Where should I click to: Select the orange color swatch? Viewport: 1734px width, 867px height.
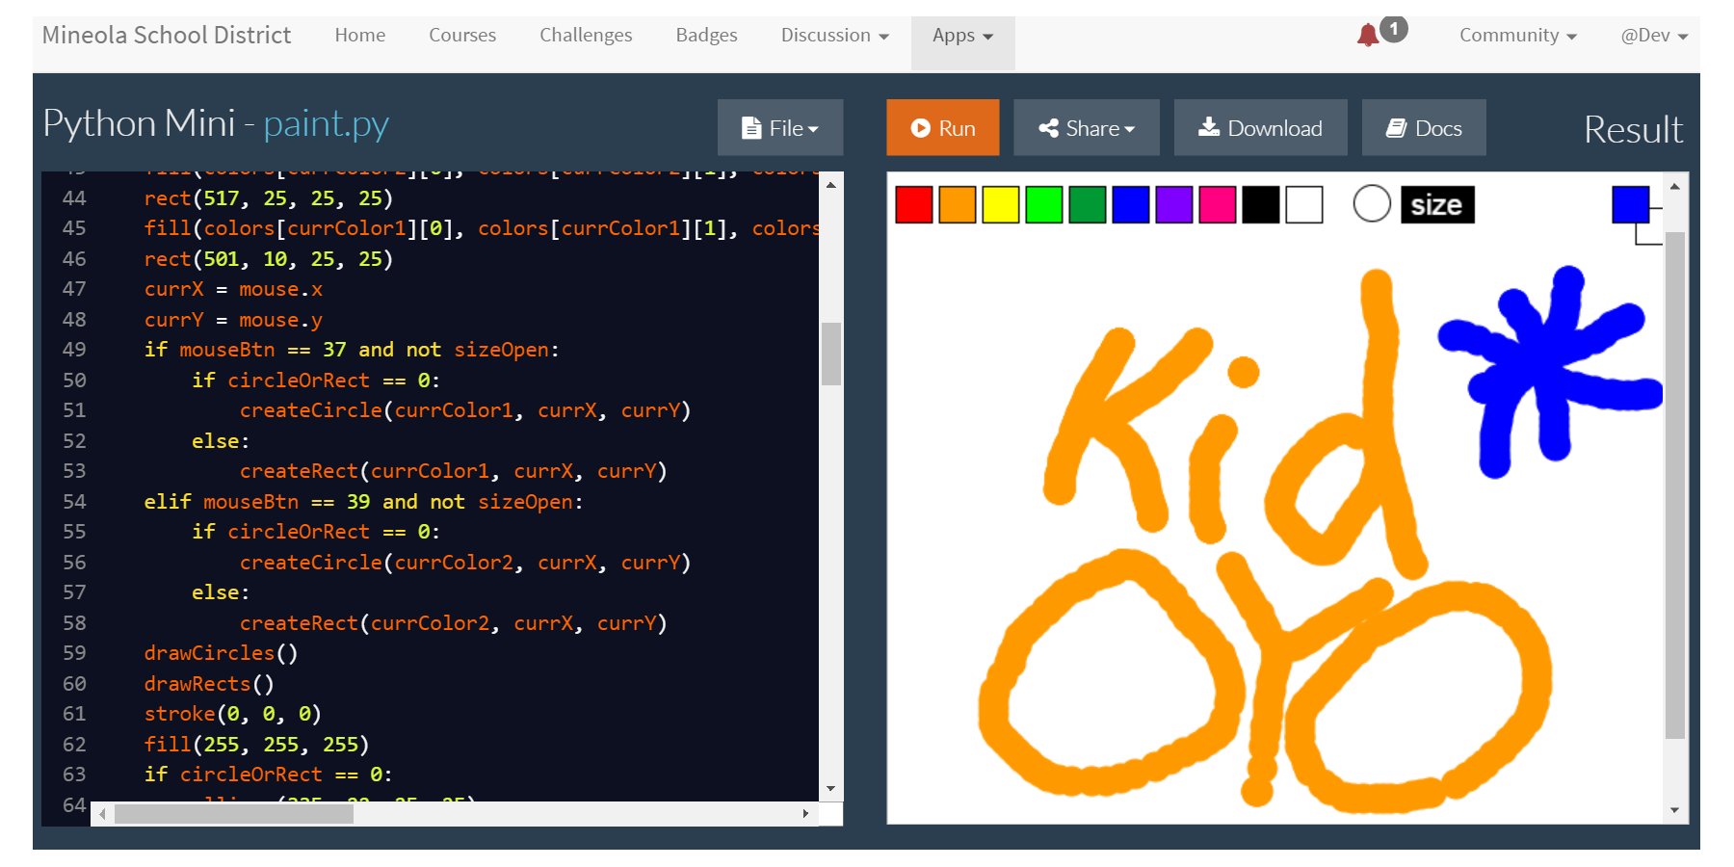coord(958,205)
